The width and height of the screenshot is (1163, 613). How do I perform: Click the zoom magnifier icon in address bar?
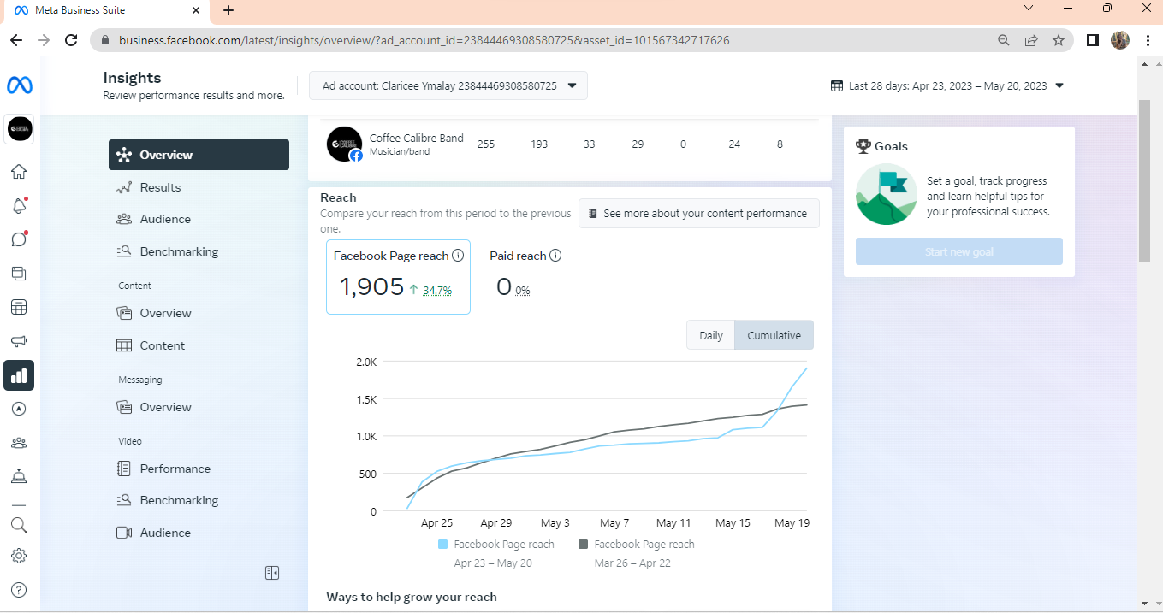(x=1004, y=40)
